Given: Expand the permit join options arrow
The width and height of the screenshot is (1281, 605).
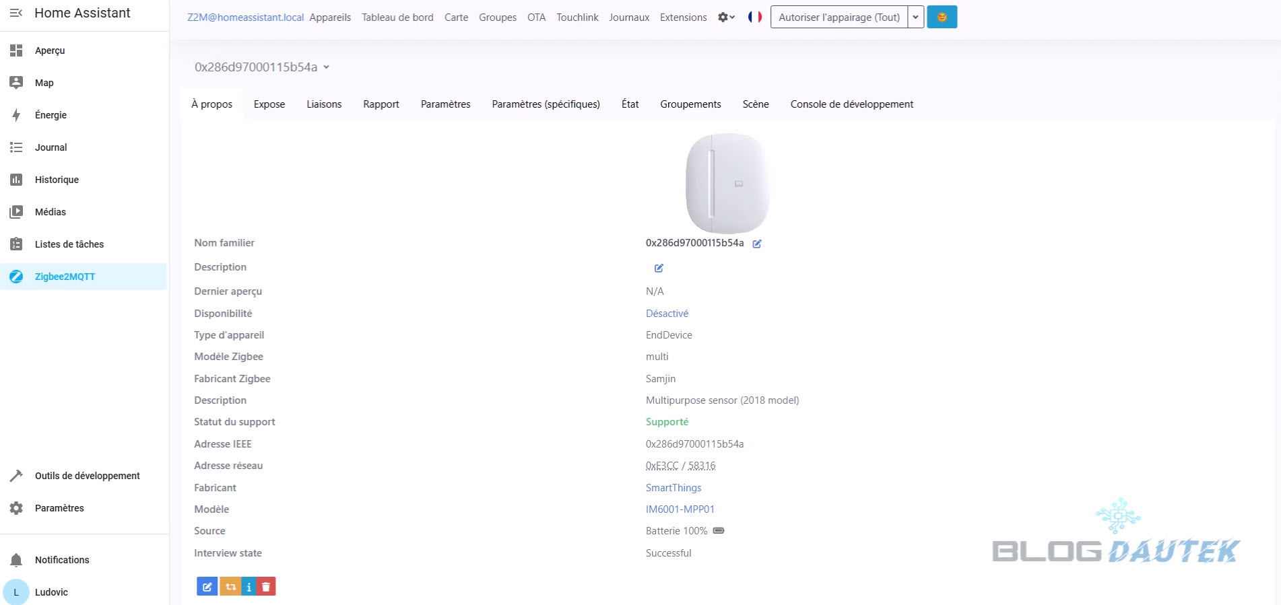Looking at the screenshot, I should coord(915,17).
